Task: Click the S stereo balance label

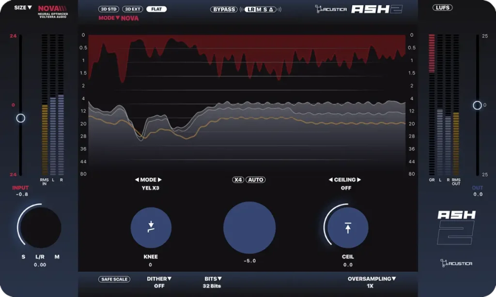Action: [23, 257]
